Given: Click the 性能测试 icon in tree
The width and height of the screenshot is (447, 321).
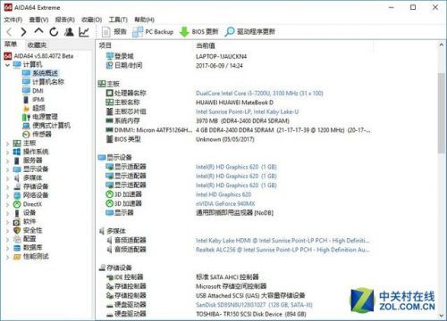Looking at the screenshot, I should [17, 257].
